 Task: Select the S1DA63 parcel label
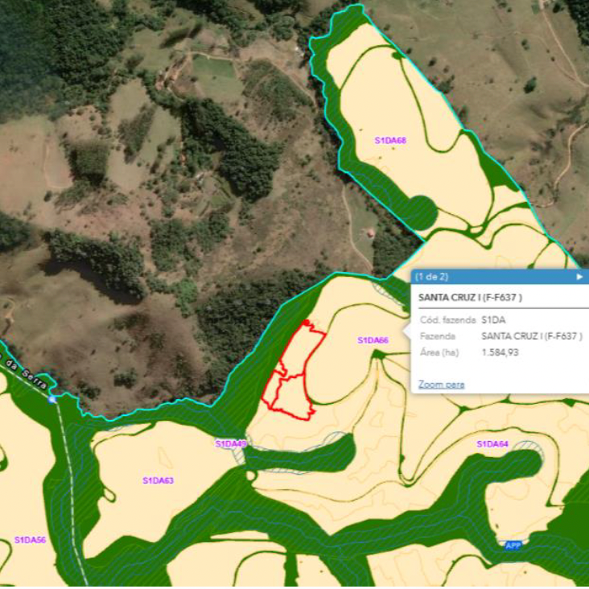[158, 480]
